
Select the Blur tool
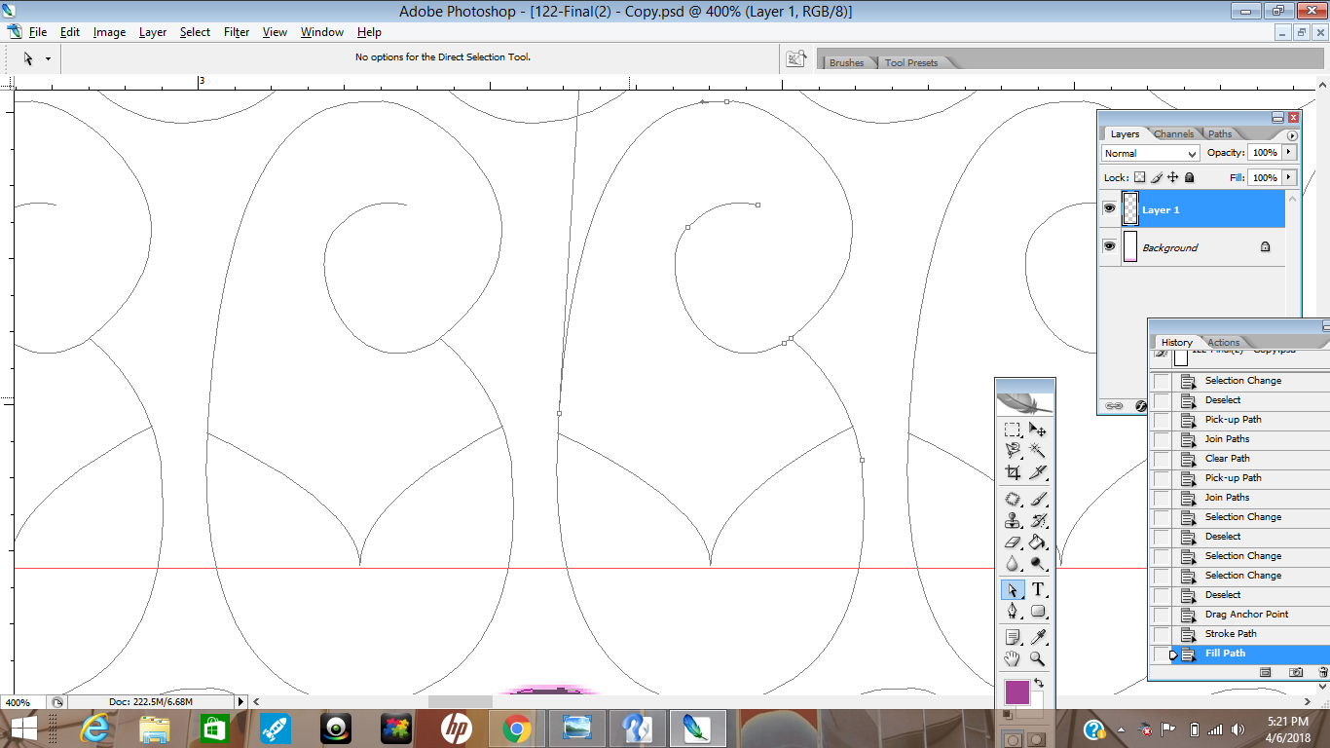point(1013,563)
